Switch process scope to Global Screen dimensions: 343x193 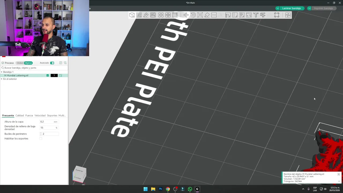[20, 63]
